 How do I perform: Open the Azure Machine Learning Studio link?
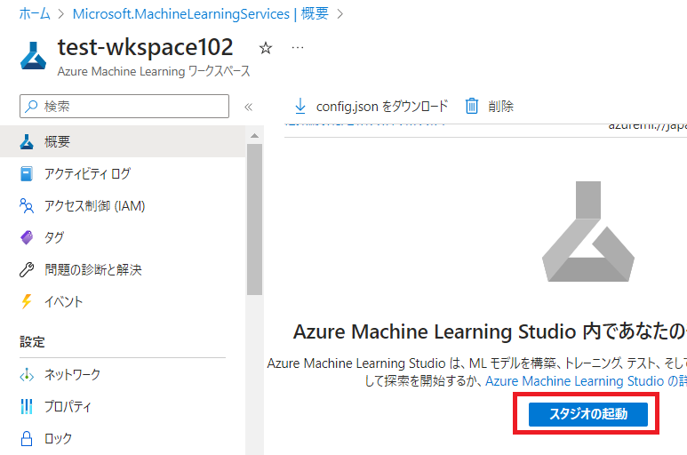tap(586, 381)
